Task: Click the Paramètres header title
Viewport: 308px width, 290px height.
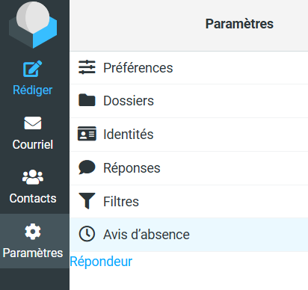Action: click(239, 24)
